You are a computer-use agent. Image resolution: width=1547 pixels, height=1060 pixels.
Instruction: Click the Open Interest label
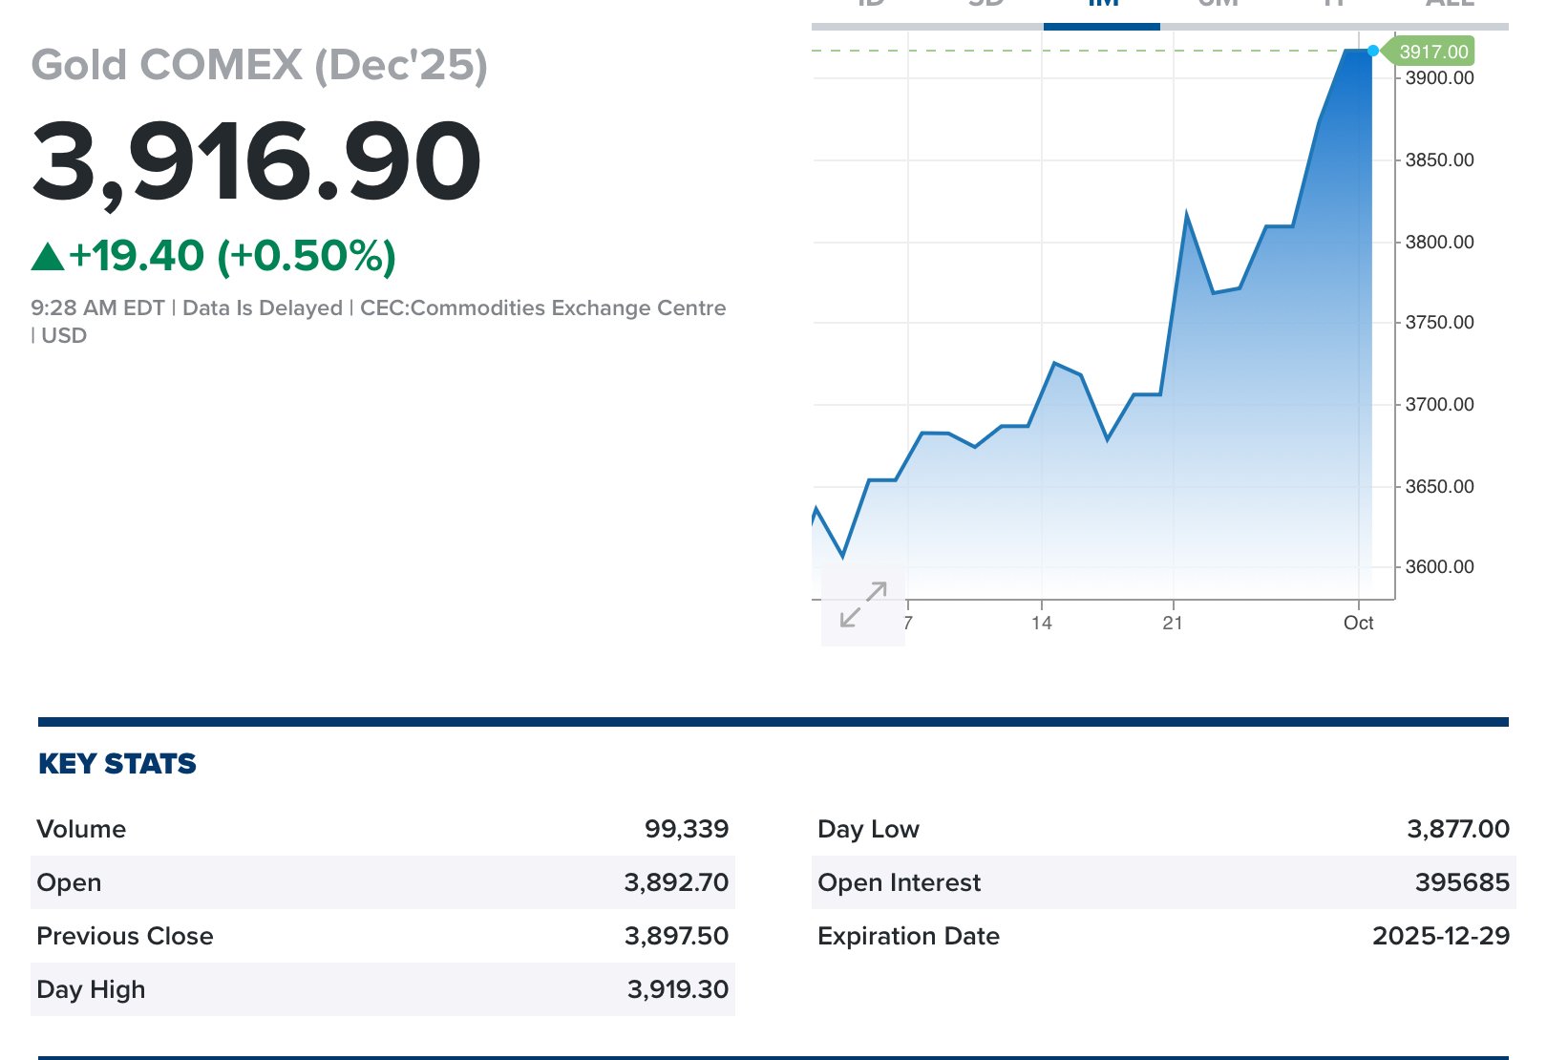pyautogui.click(x=899, y=882)
